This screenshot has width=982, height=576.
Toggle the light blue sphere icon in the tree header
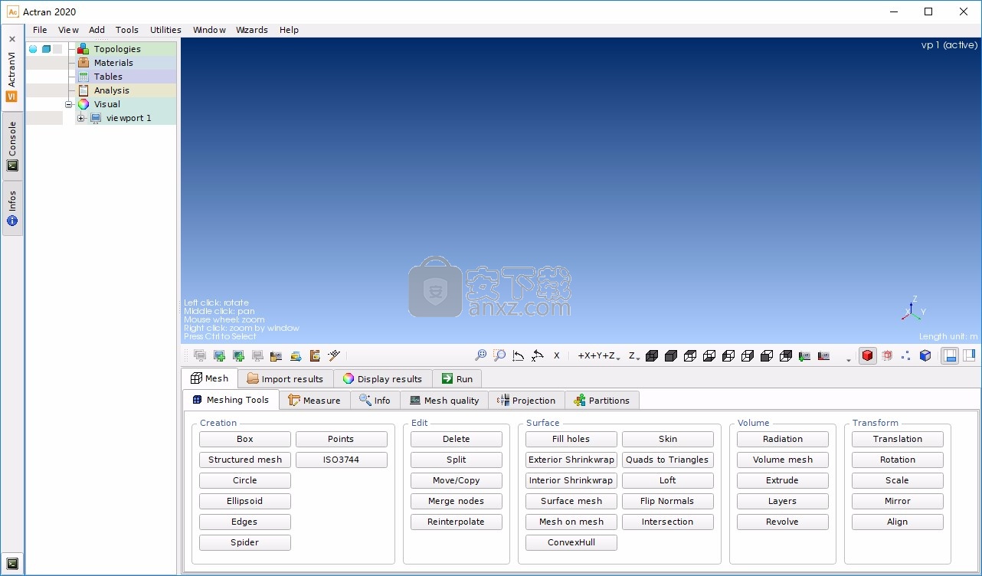point(33,49)
